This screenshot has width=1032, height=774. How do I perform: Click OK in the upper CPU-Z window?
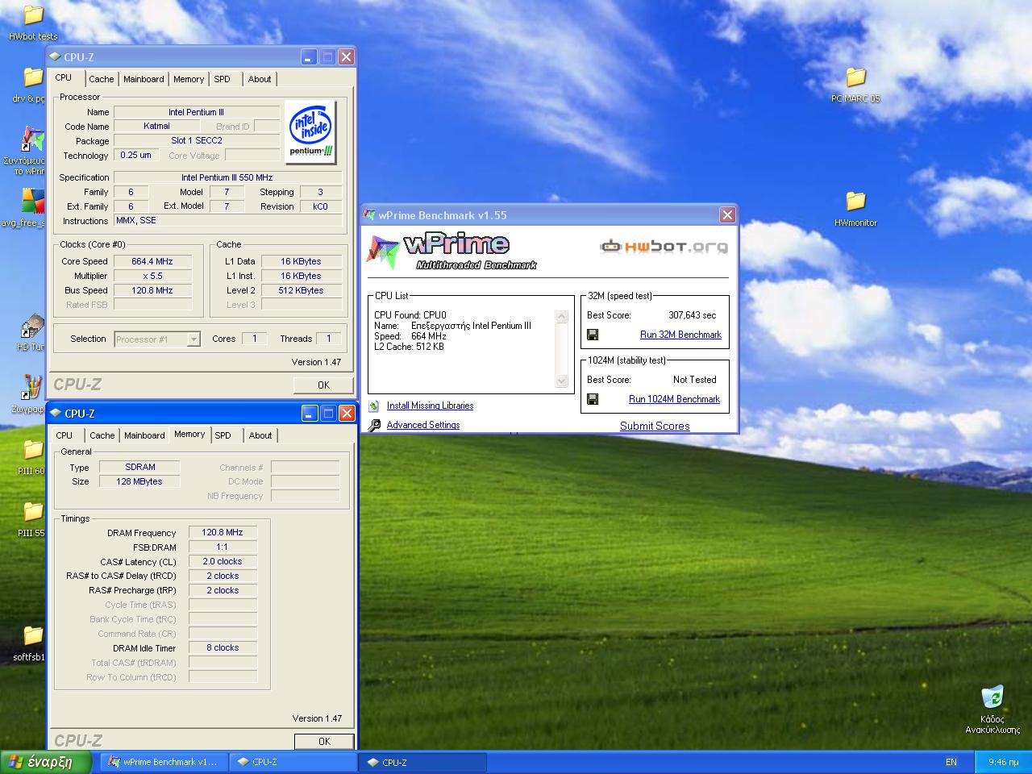click(323, 385)
